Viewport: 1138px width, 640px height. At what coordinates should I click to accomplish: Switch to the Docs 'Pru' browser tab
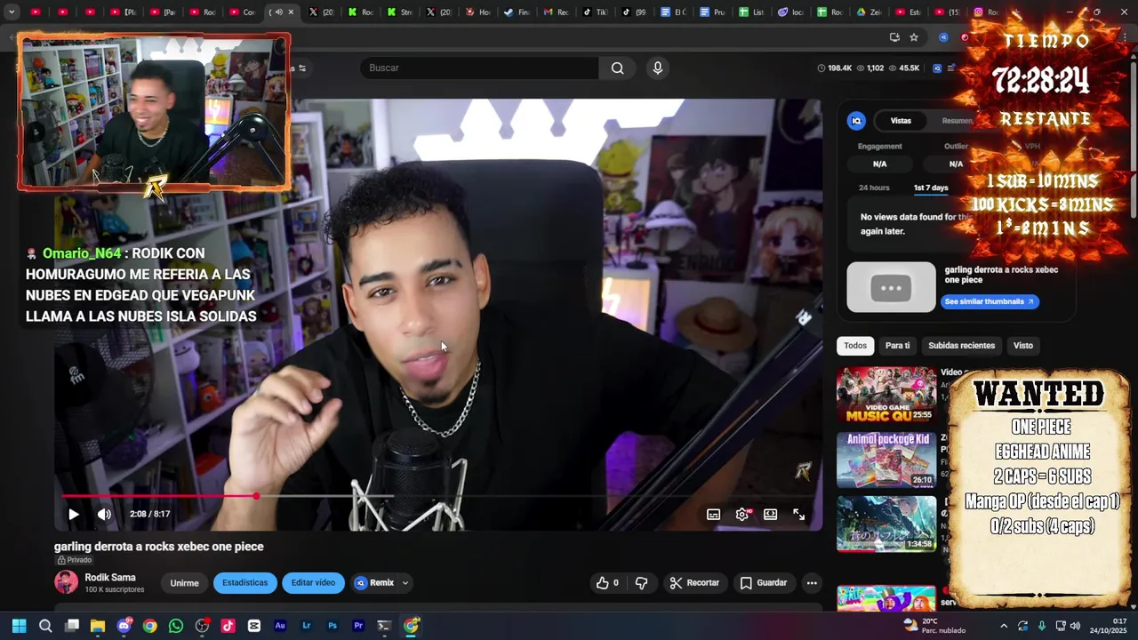pos(712,12)
